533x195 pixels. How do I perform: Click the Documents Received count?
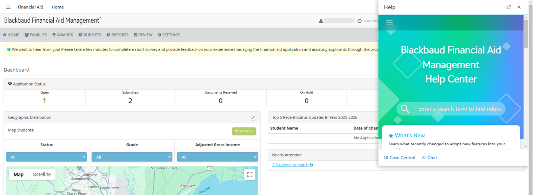[x=221, y=101]
